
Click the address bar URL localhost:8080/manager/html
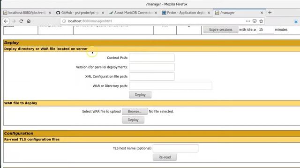(90, 21)
